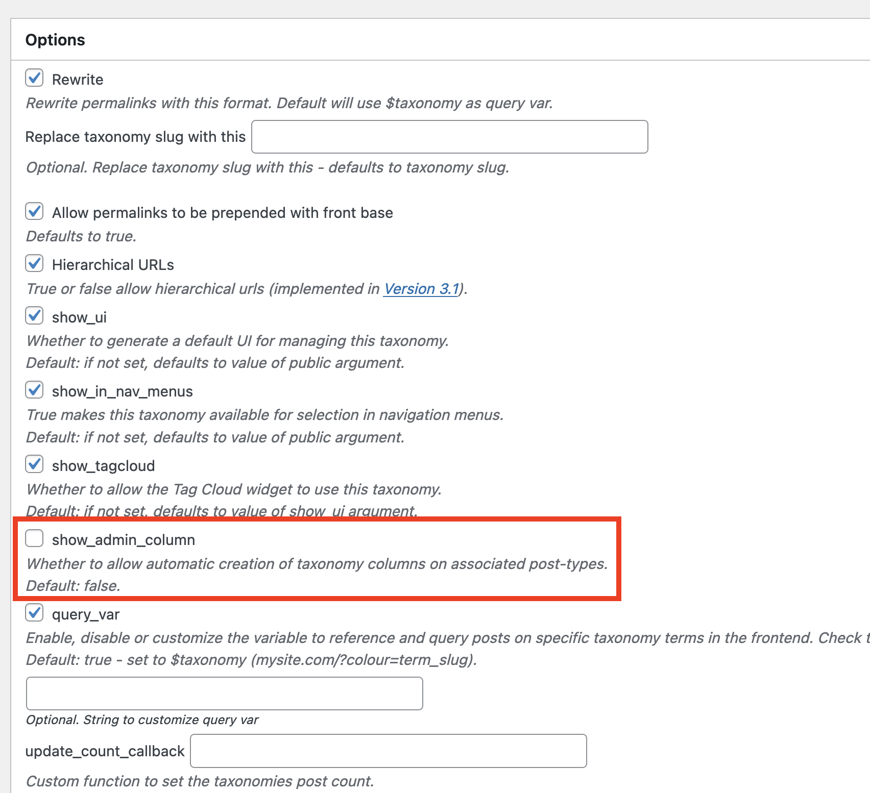The image size is (870, 793).
Task: Enable the show_admin_column checkbox
Action: (x=34, y=538)
